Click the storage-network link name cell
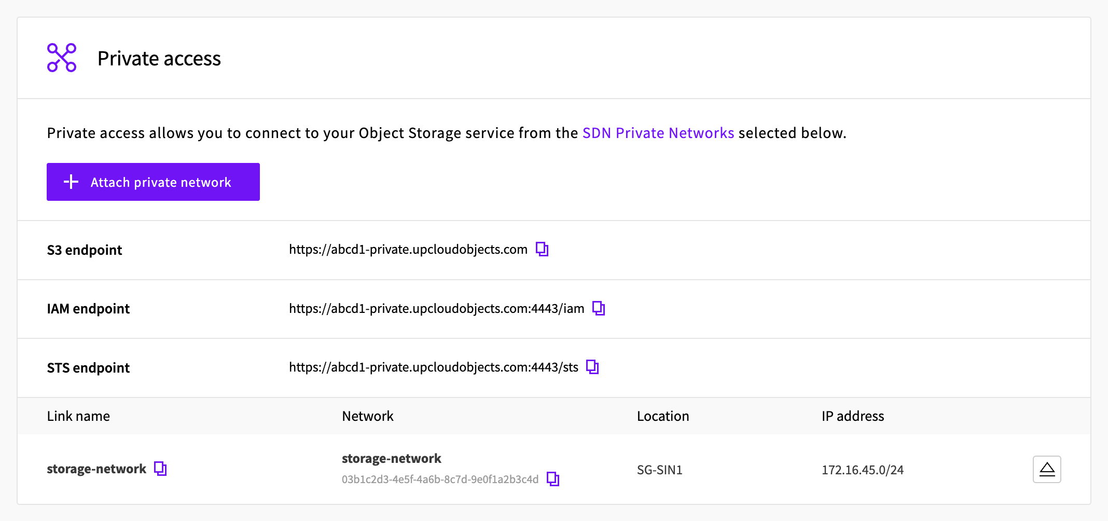Image resolution: width=1108 pixels, height=521 pixels. click(96, 469)
